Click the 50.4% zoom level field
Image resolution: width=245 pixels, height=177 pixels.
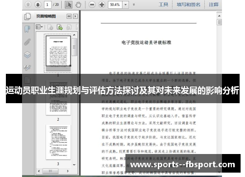115,4
